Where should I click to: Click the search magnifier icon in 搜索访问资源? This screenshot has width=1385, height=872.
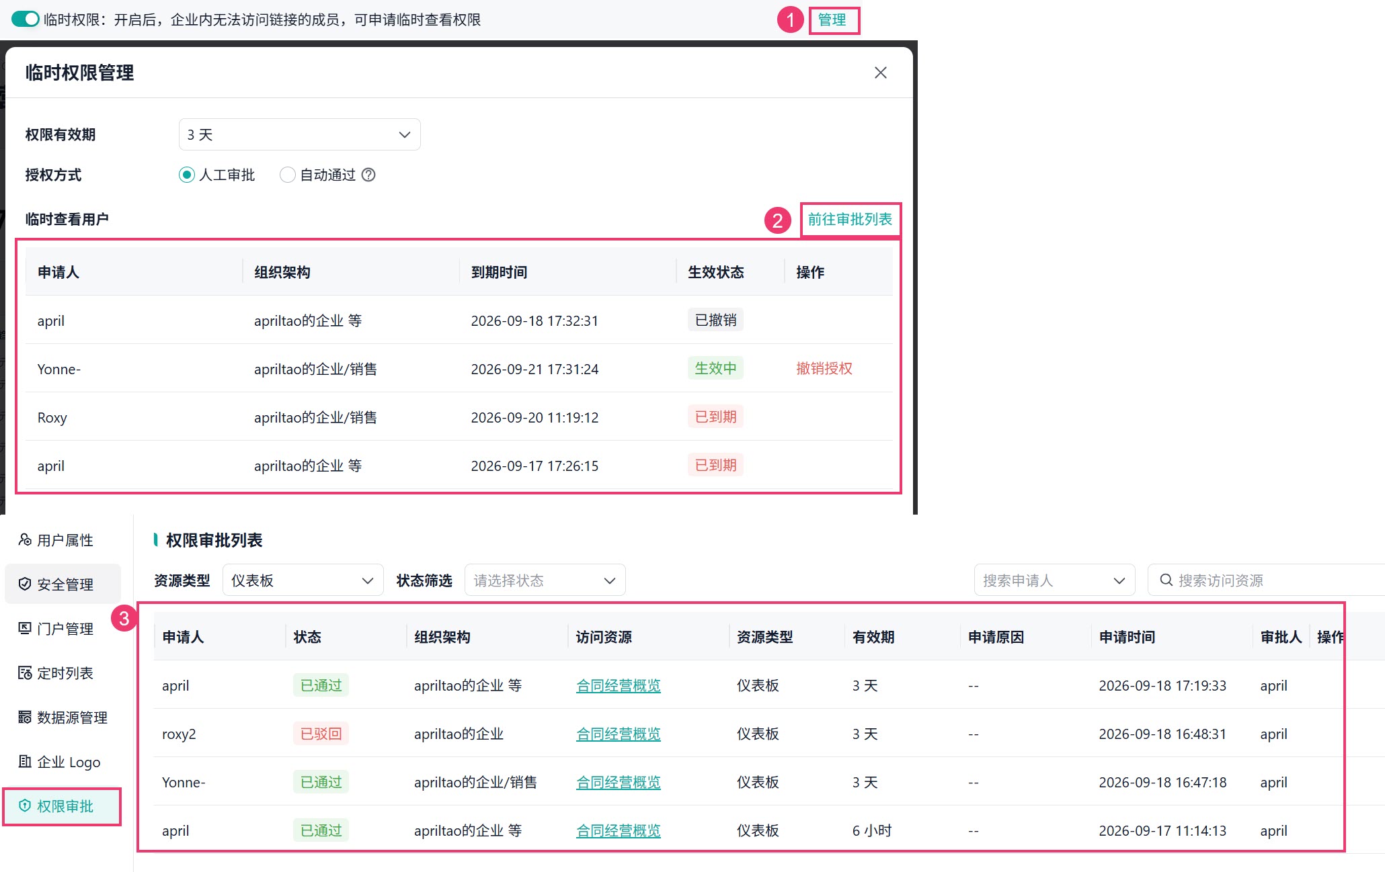(x=1166, y=580)
